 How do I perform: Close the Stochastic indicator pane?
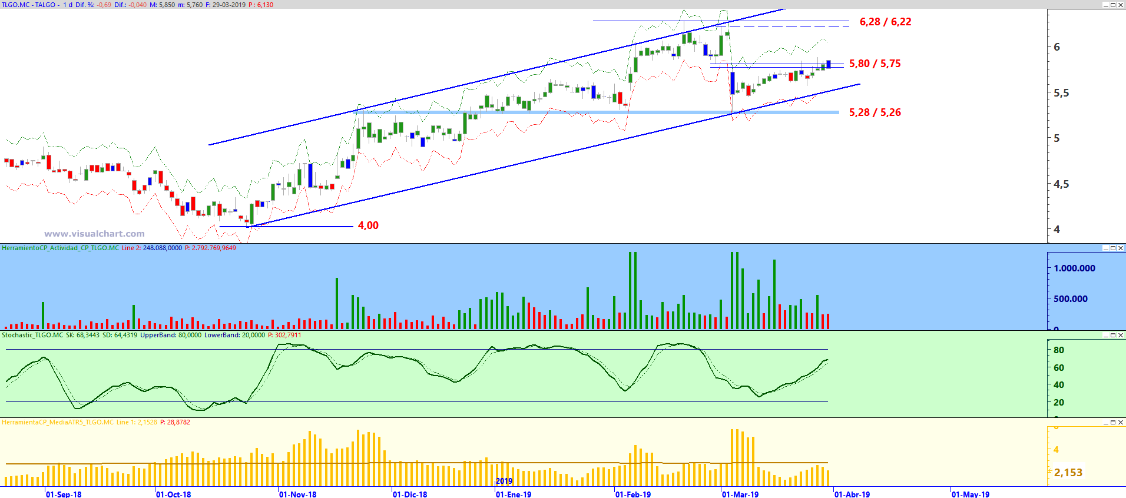[1121, 336]
